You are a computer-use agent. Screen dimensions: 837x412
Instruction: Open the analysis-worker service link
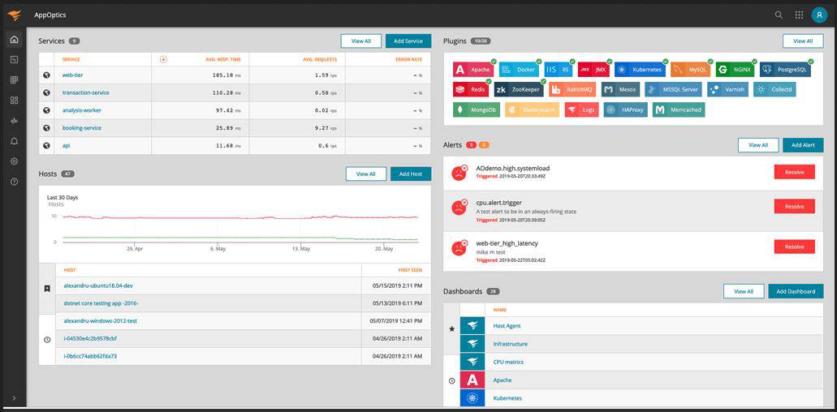click(82, 110)
